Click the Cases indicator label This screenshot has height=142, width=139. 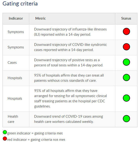(12, 63)
